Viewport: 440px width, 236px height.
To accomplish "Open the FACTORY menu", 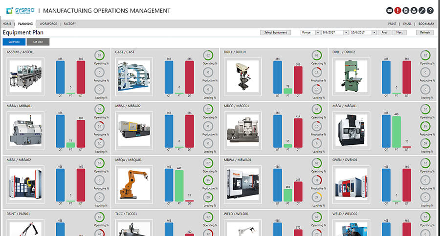I will click(69, 24).
